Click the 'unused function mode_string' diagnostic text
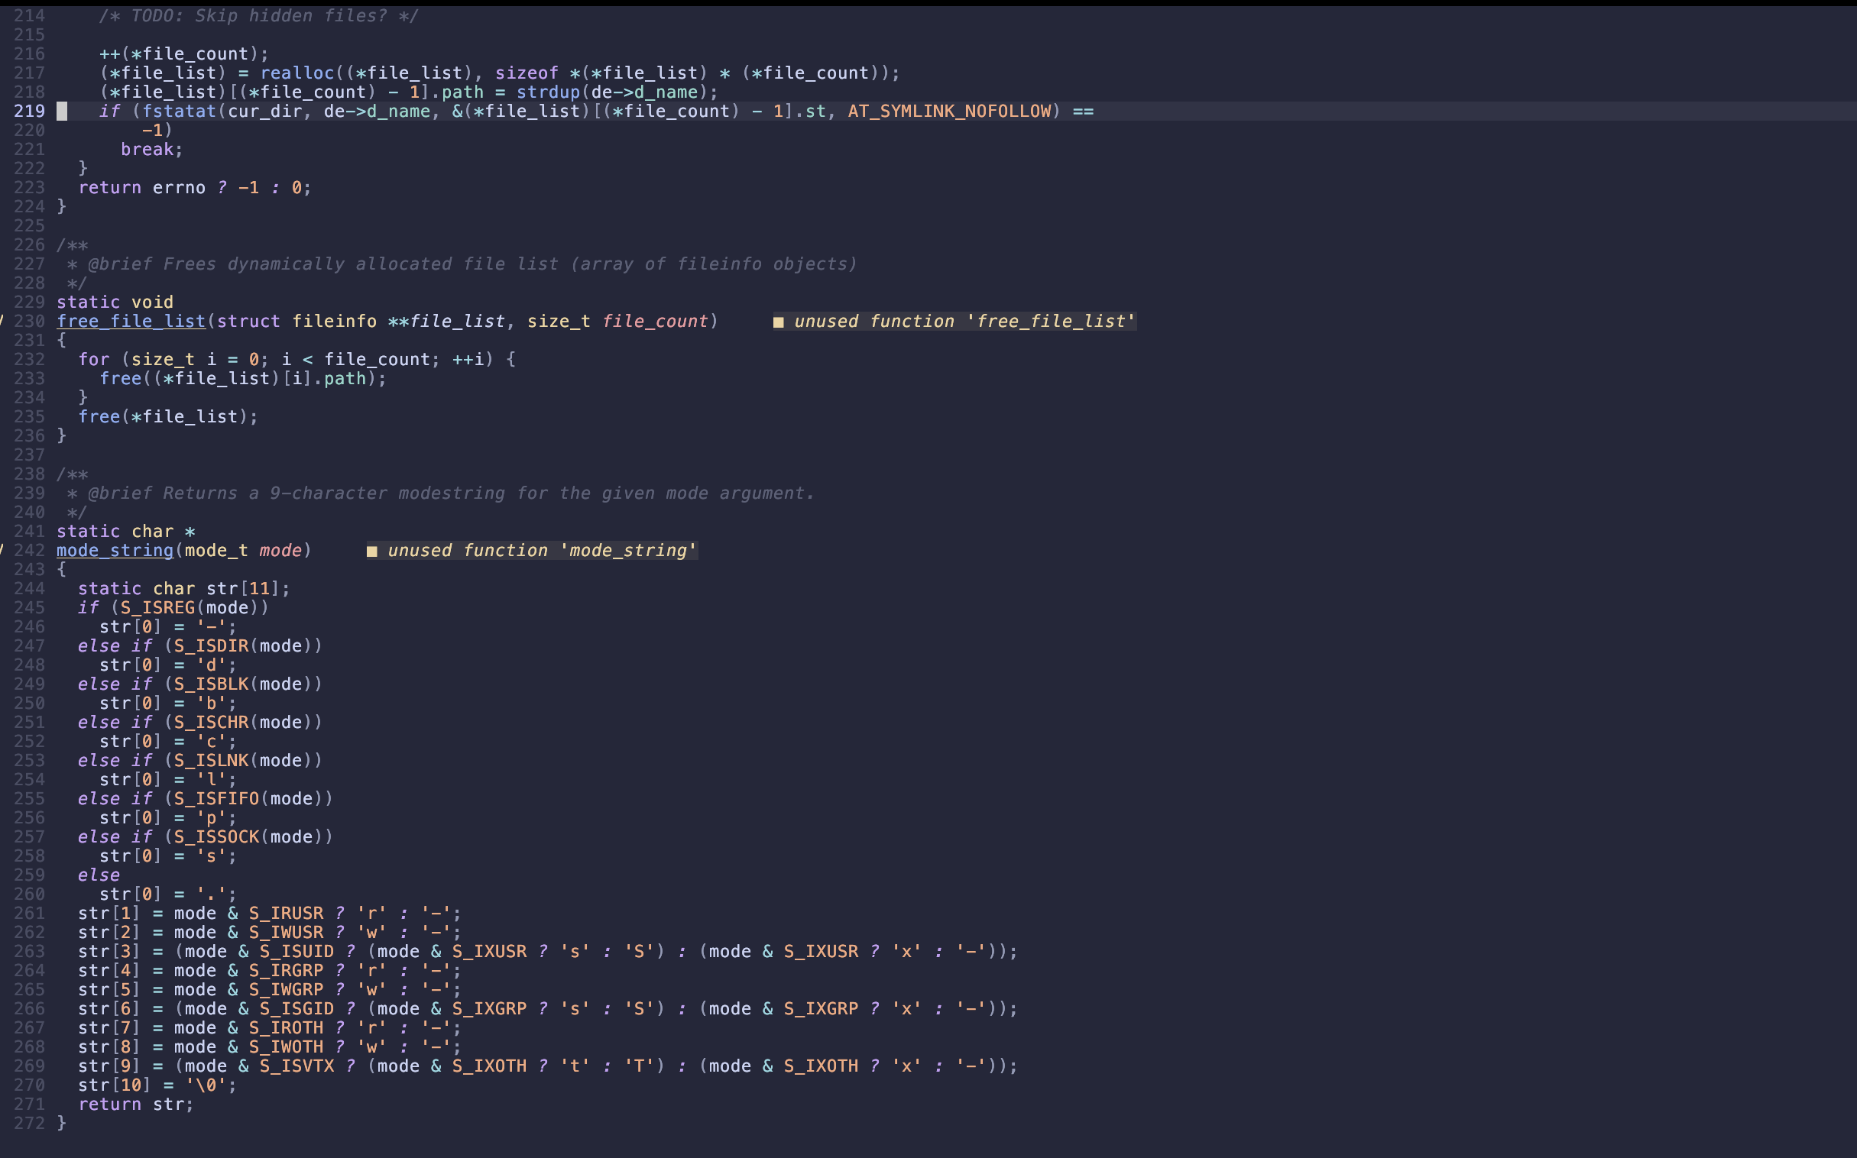1857x1158 pixels. (x=542, y=550)
